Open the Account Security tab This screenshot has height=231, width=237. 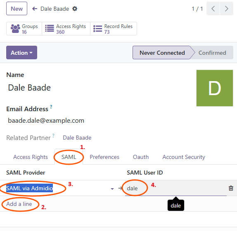coord(184,157)
